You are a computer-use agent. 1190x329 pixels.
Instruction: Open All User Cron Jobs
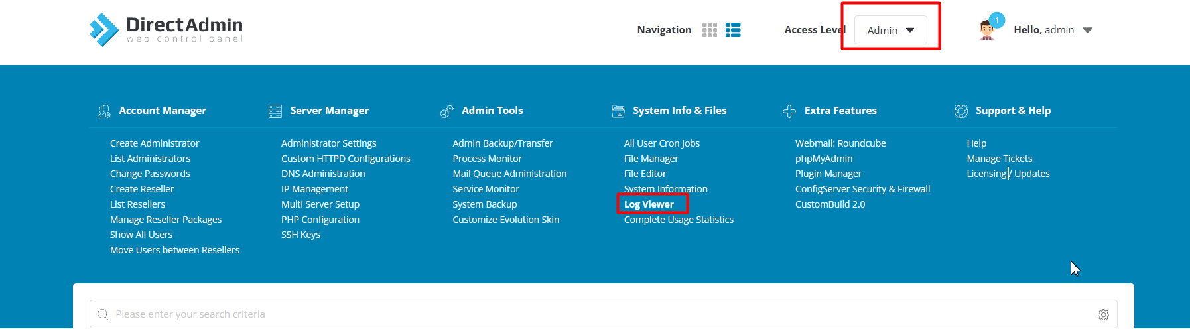[662, 143]
